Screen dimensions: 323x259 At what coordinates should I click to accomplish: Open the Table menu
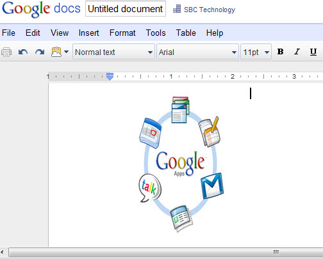186,33
